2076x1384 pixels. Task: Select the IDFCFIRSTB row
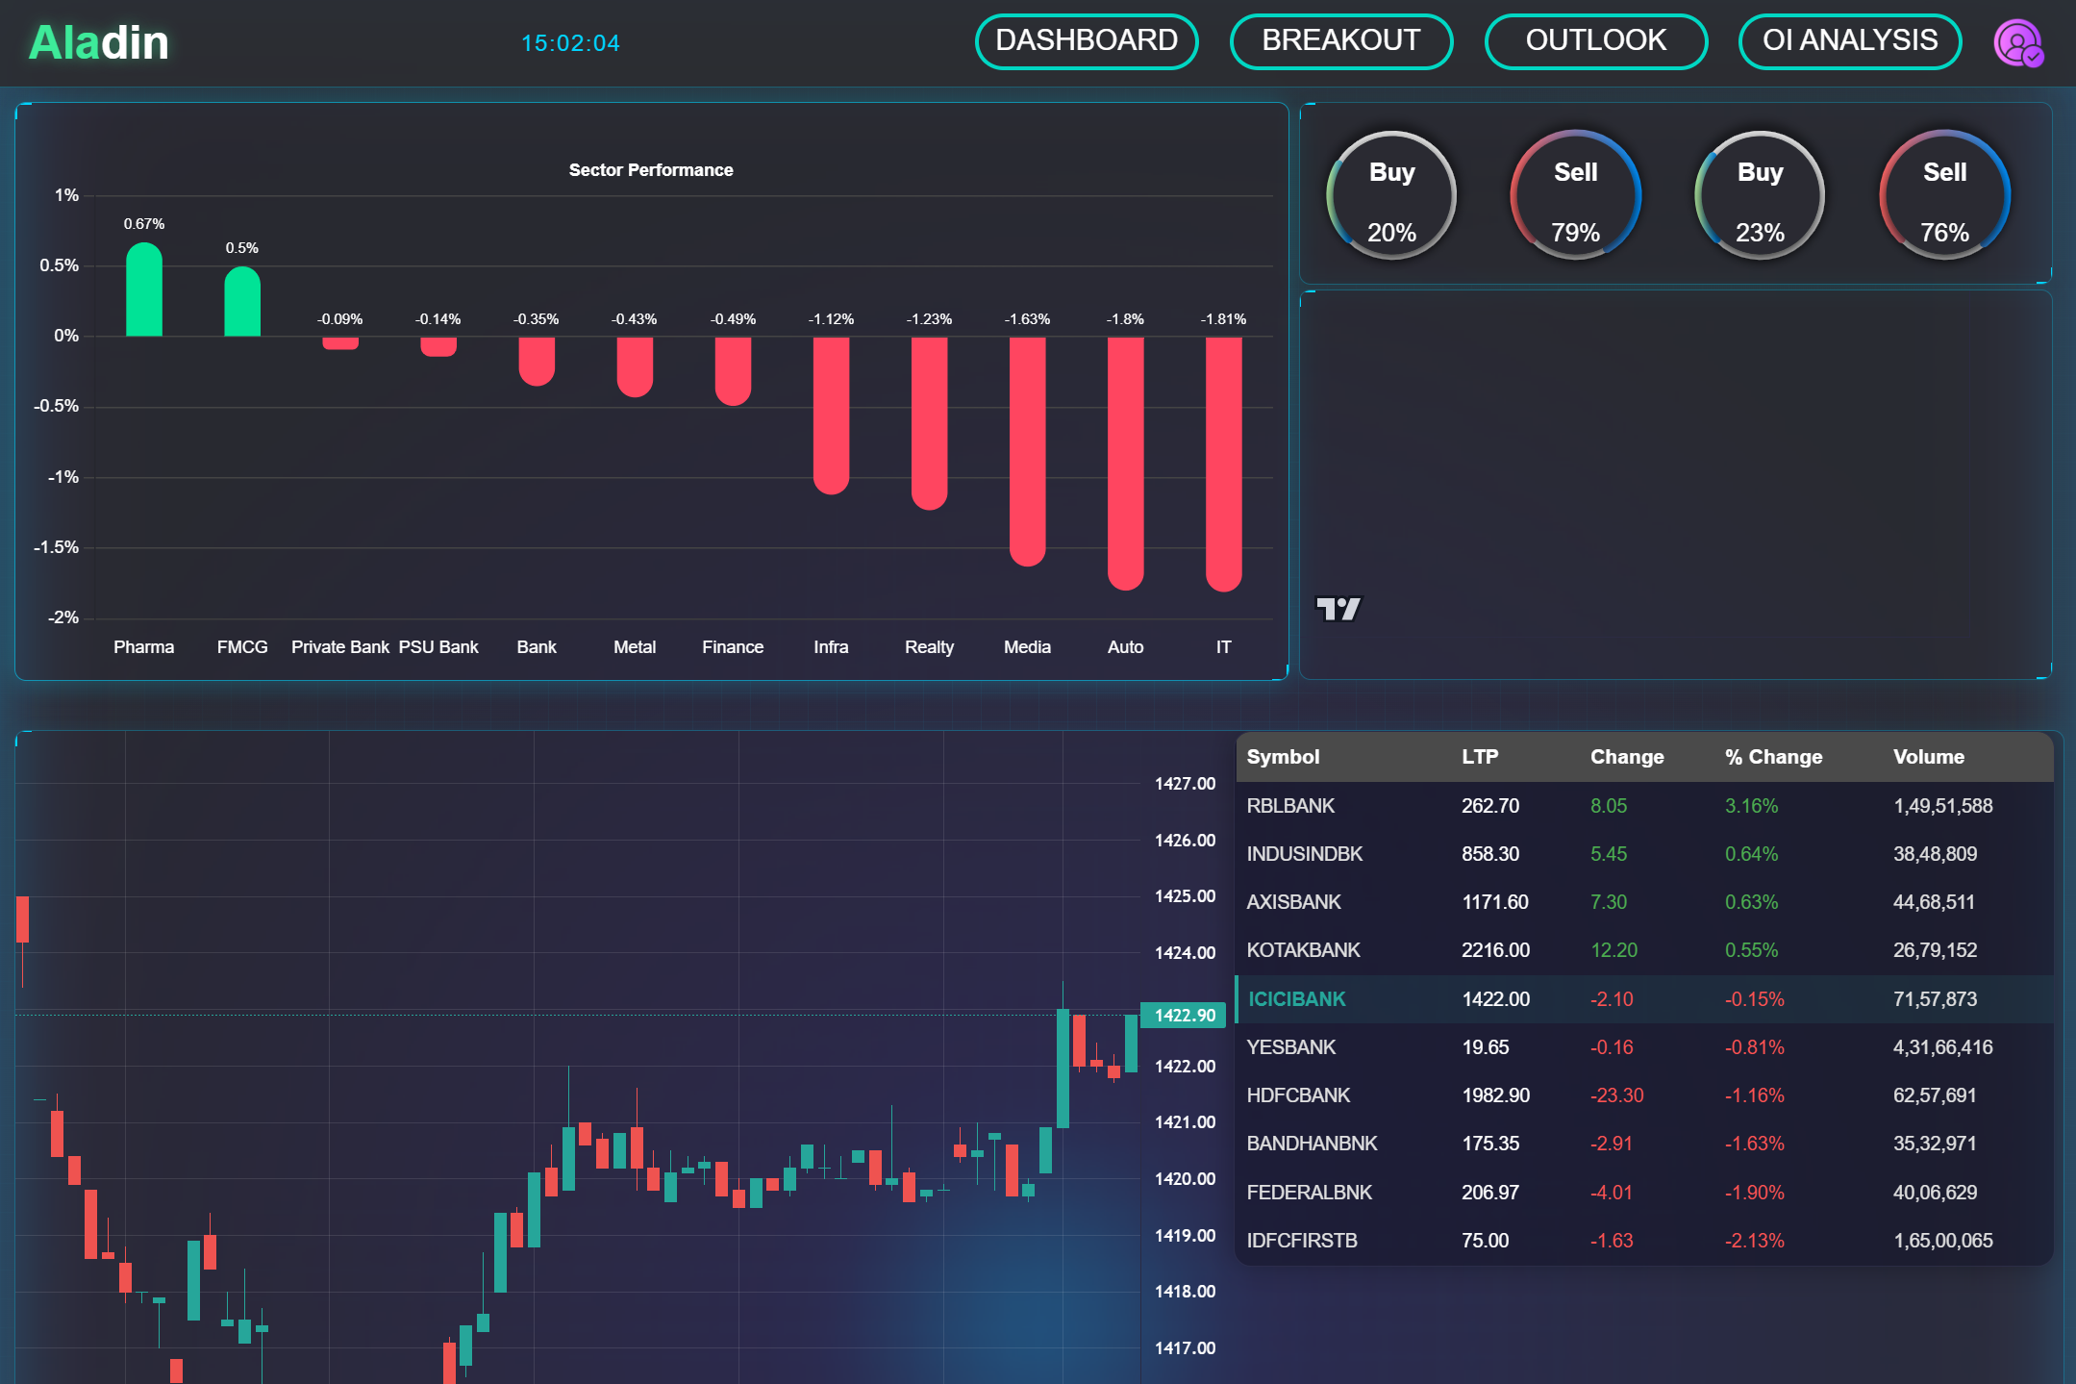(1644, 1241)
